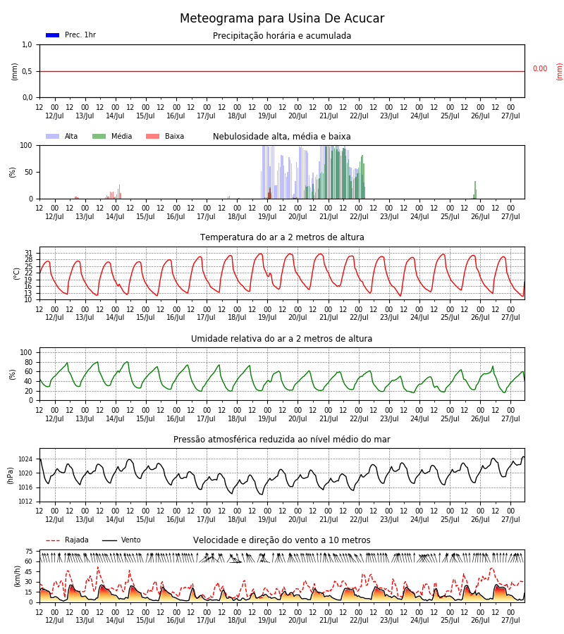Click the Velocidade e direção do vento title
Image resolution: width=564 pixels, height=634 pixels.
(x=282, y=540)
